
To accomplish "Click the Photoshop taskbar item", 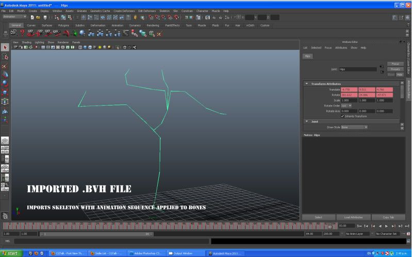I will click(147, 253).
